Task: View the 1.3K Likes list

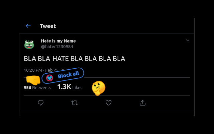Action: [x=70, y=87]
